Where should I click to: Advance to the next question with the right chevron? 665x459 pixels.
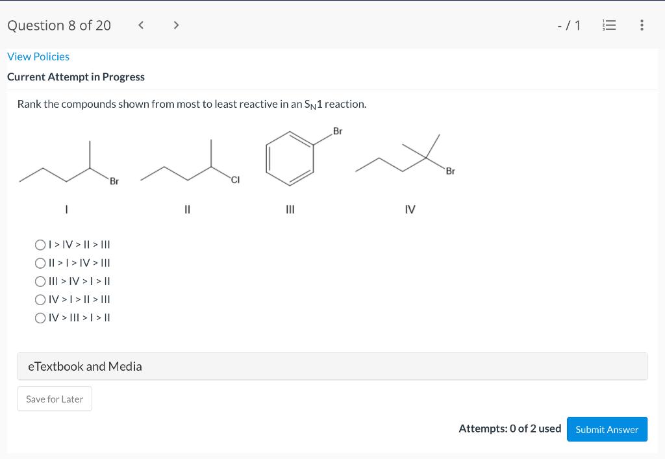pyautogui.click(x=176, y=25)
